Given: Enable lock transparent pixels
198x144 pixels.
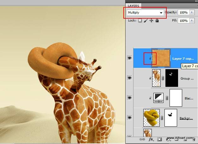Looking at the screenshot, I should coord(140,21).
